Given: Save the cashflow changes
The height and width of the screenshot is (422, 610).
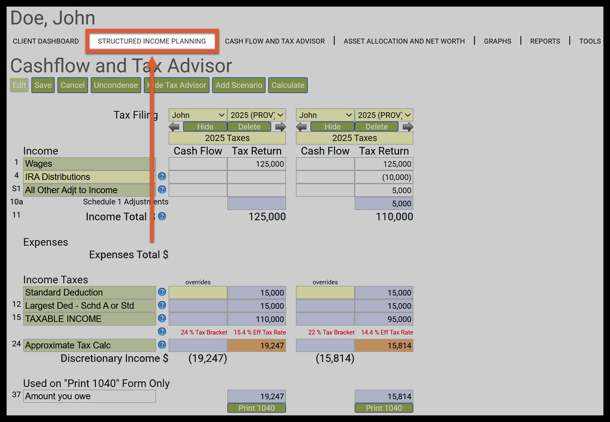Looking at the screenshot, I should (x=43, y=85).
